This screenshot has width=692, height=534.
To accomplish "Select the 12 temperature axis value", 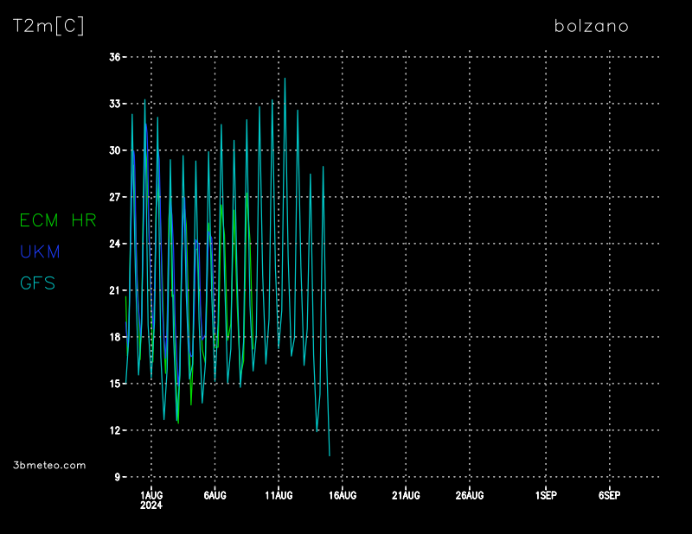I will pyautogui.click(x=115, y=430).
